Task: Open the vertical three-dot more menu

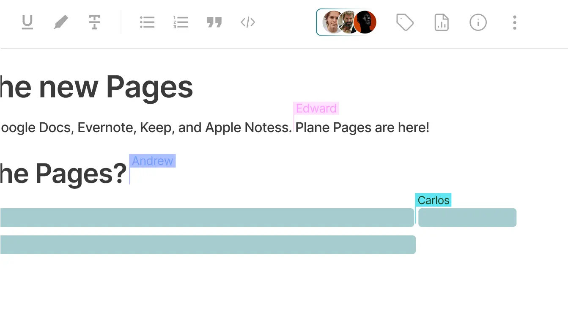Action: pos(514,22)
